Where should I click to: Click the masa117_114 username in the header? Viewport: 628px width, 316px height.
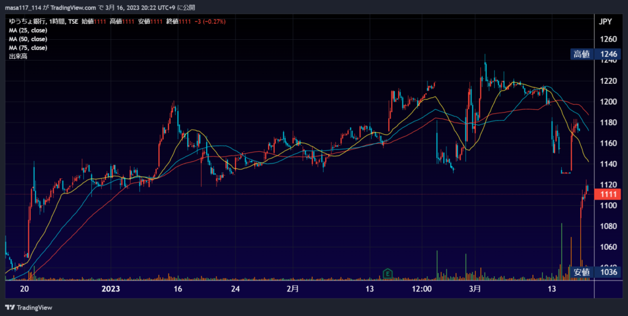[23, 7]
